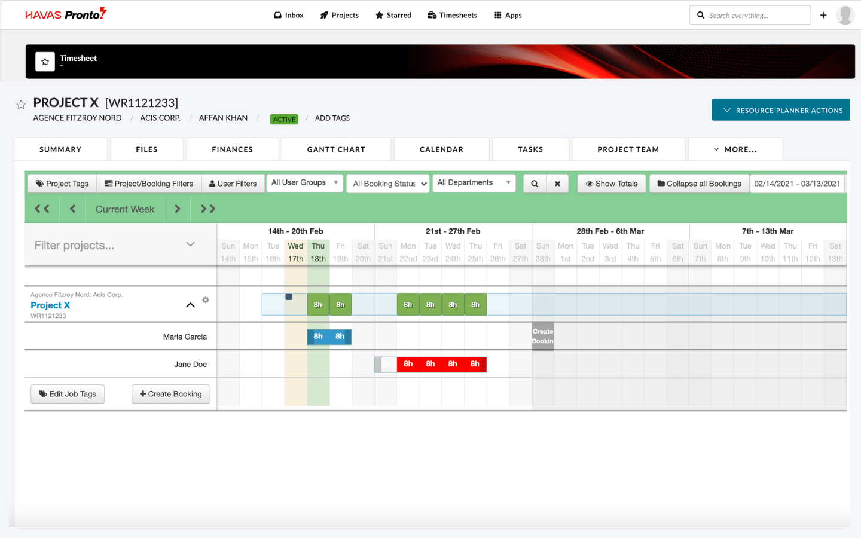Open Project Tags filter
Screen dimensions: 861x538
click(62, 184)
